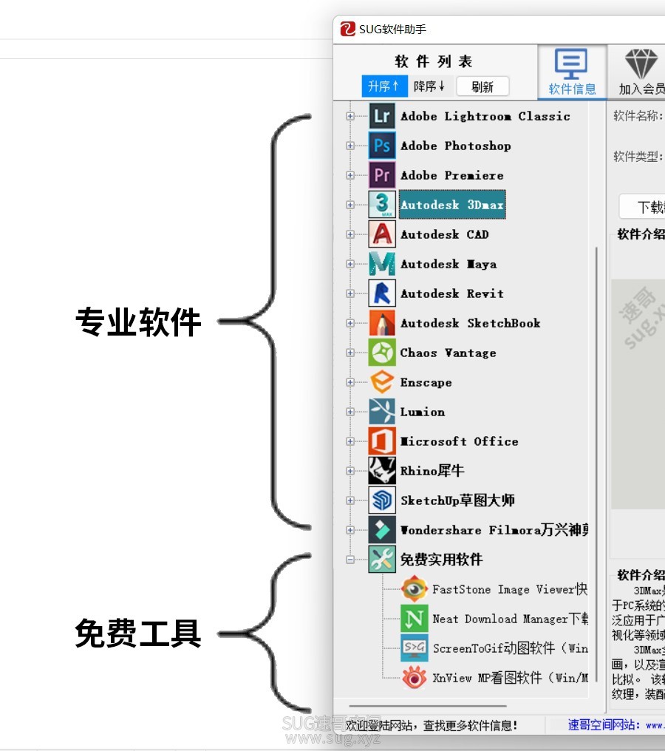This screenshot has width=665, height=751.
Task: Click the SUG软件助手 title bar logo
Action: (x=347, y=30)
